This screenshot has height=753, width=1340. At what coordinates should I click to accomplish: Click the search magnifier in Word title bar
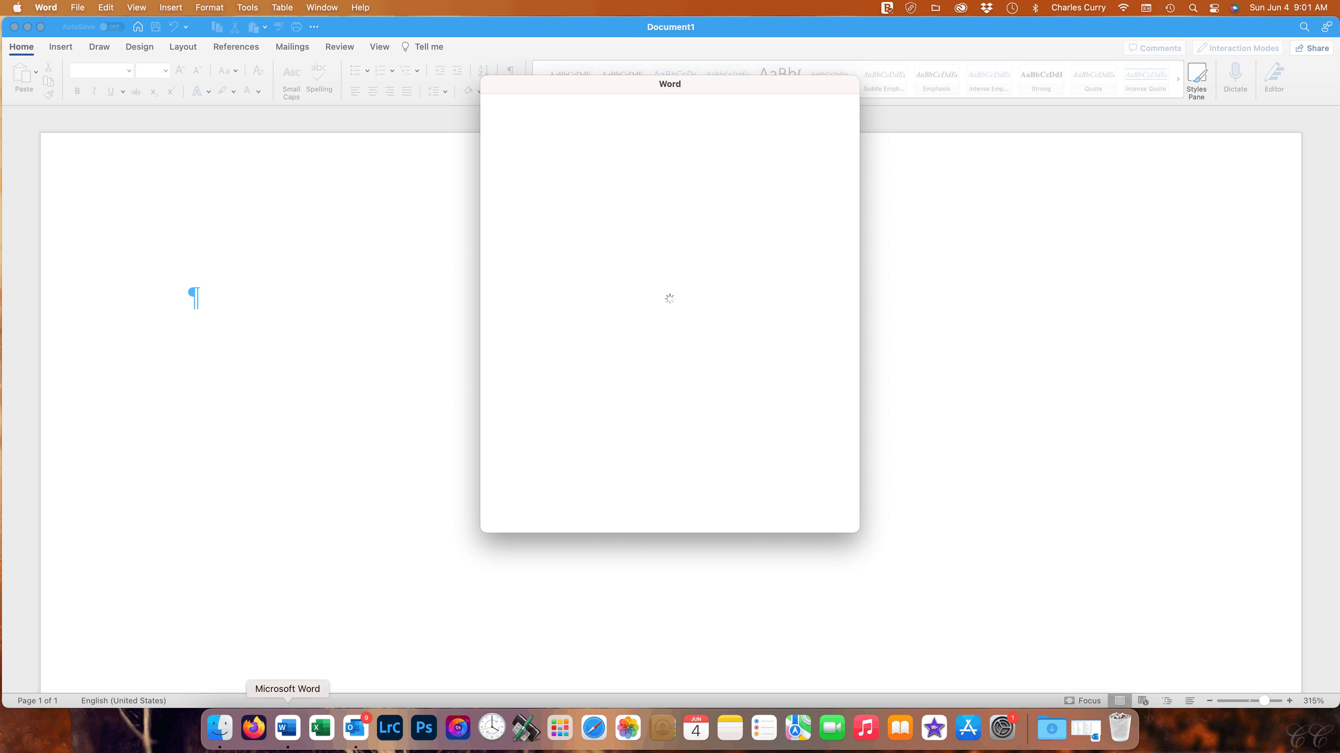click(1304, 27)
